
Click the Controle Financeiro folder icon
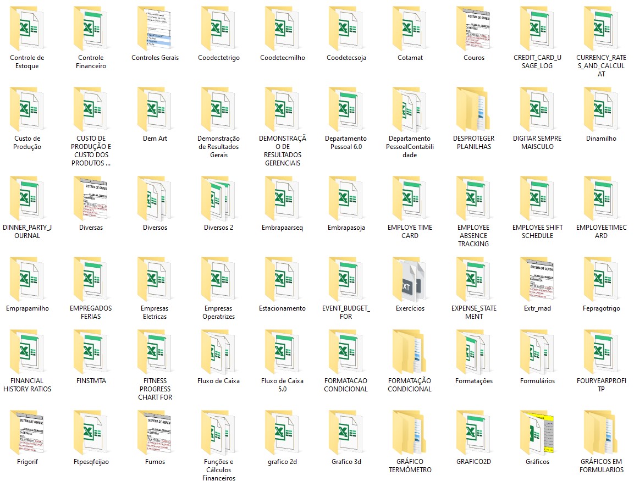coord(91,28)
